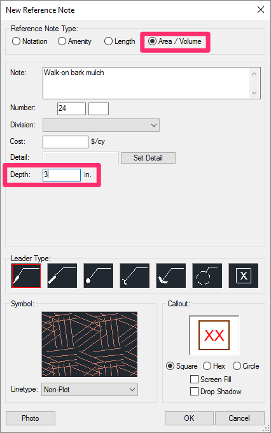Select the Area / Volume note type
271x433 pixels.
(x=175, y=41)
